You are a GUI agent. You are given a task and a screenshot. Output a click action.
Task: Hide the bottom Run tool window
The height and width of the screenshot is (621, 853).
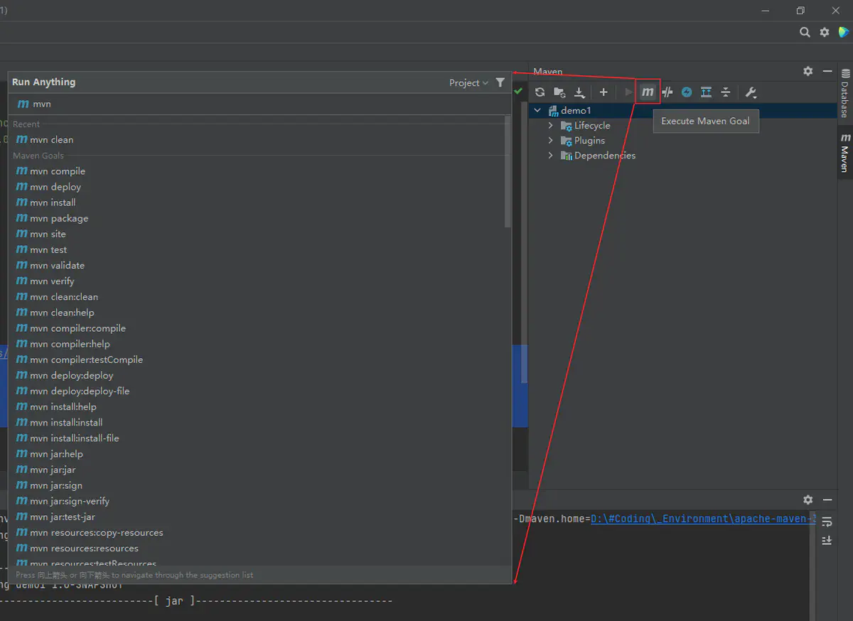pyautogui.click(x=827, y=499)
